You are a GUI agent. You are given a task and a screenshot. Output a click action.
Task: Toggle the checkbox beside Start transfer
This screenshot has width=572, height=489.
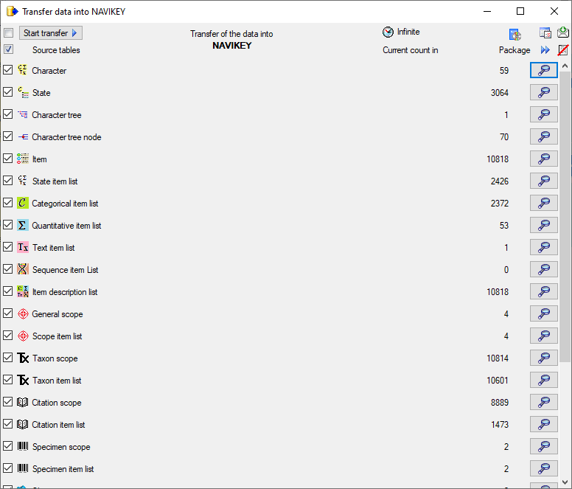(x=8, y=33)
